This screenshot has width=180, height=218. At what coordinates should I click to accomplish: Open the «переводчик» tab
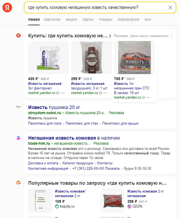click(x=129, y=19)
